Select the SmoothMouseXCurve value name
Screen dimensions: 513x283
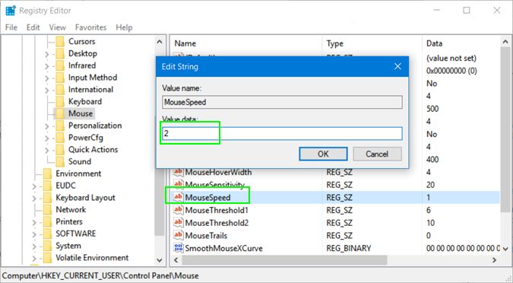coord(223,248)
